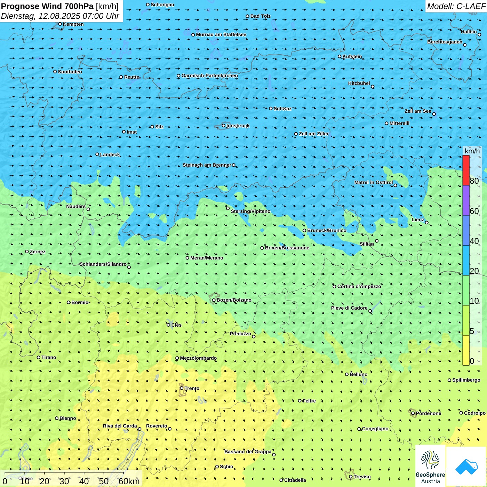Click the Landeck city marker
Screen dimensions: 487x487
point(97,154)
